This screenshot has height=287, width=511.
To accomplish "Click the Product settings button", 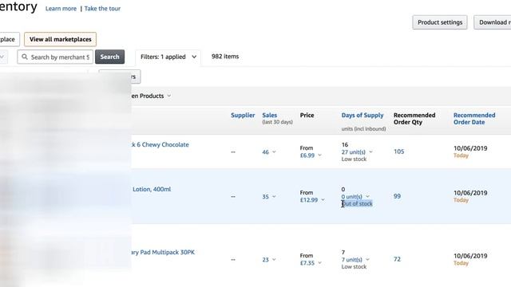I will 440,22.
